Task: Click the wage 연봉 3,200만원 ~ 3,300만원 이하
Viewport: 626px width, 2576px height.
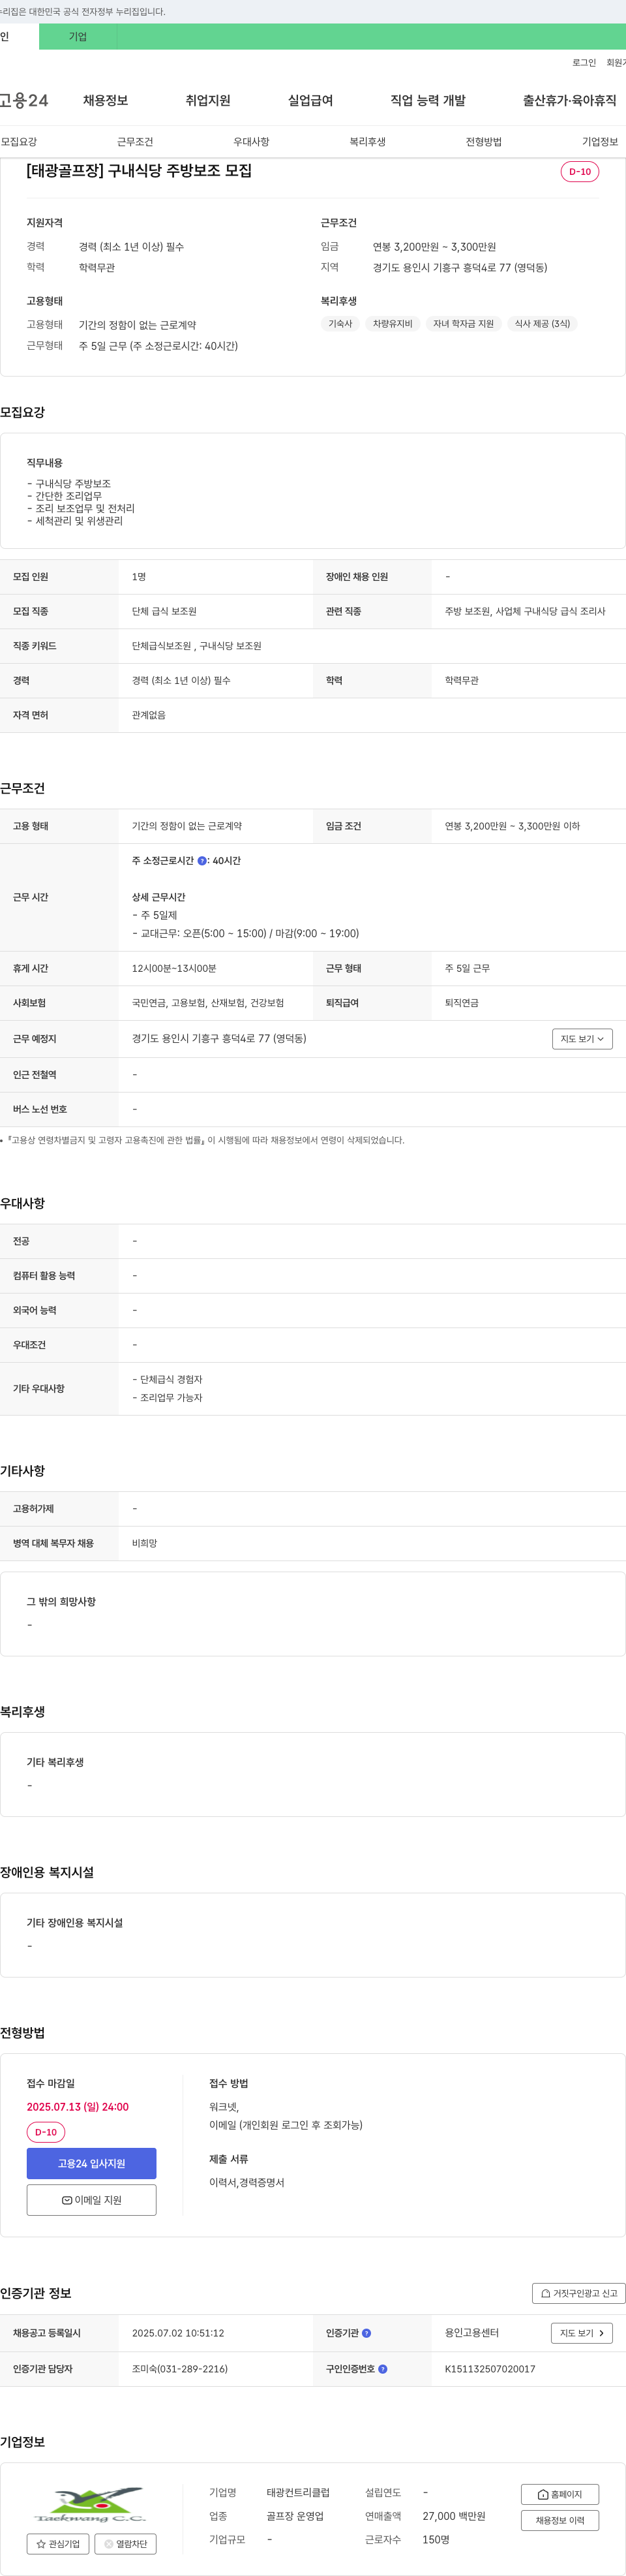Action: [x=512, y=826]
